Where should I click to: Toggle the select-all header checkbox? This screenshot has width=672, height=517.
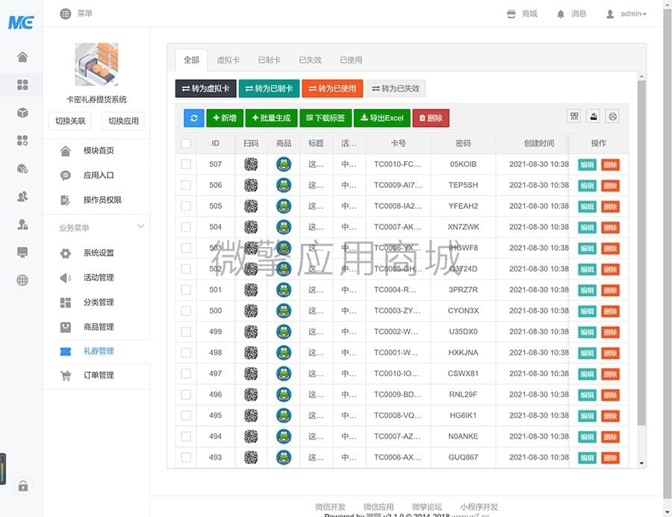tap(186, 143)
